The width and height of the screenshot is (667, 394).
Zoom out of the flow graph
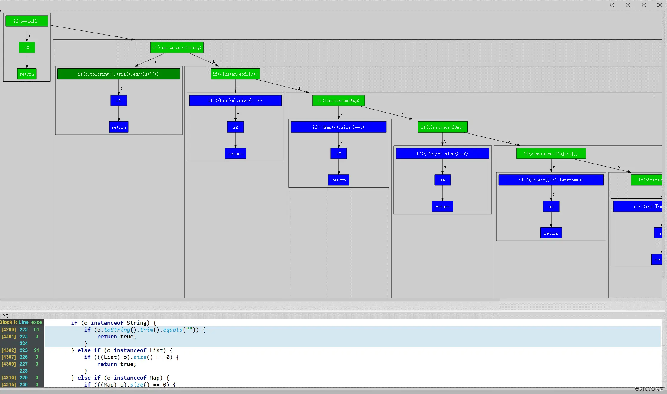point(644,5)
